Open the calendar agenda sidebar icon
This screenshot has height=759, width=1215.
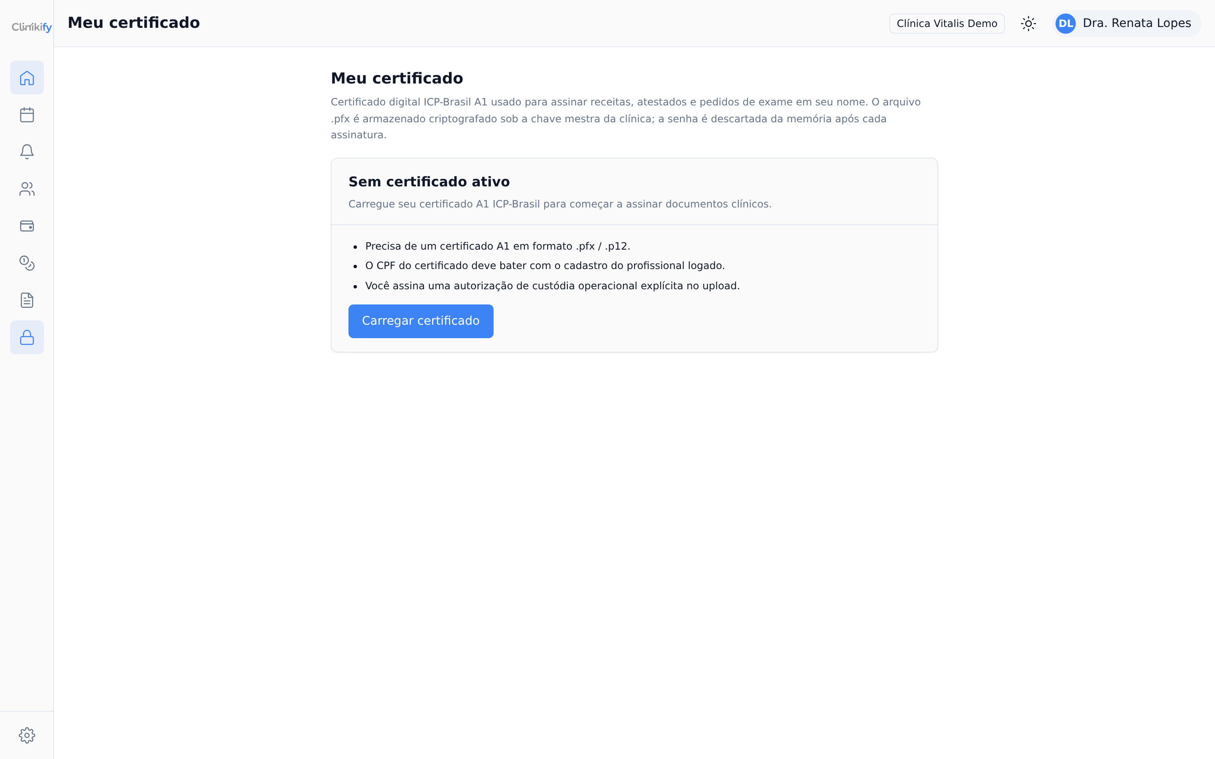[x=27, y=115]
